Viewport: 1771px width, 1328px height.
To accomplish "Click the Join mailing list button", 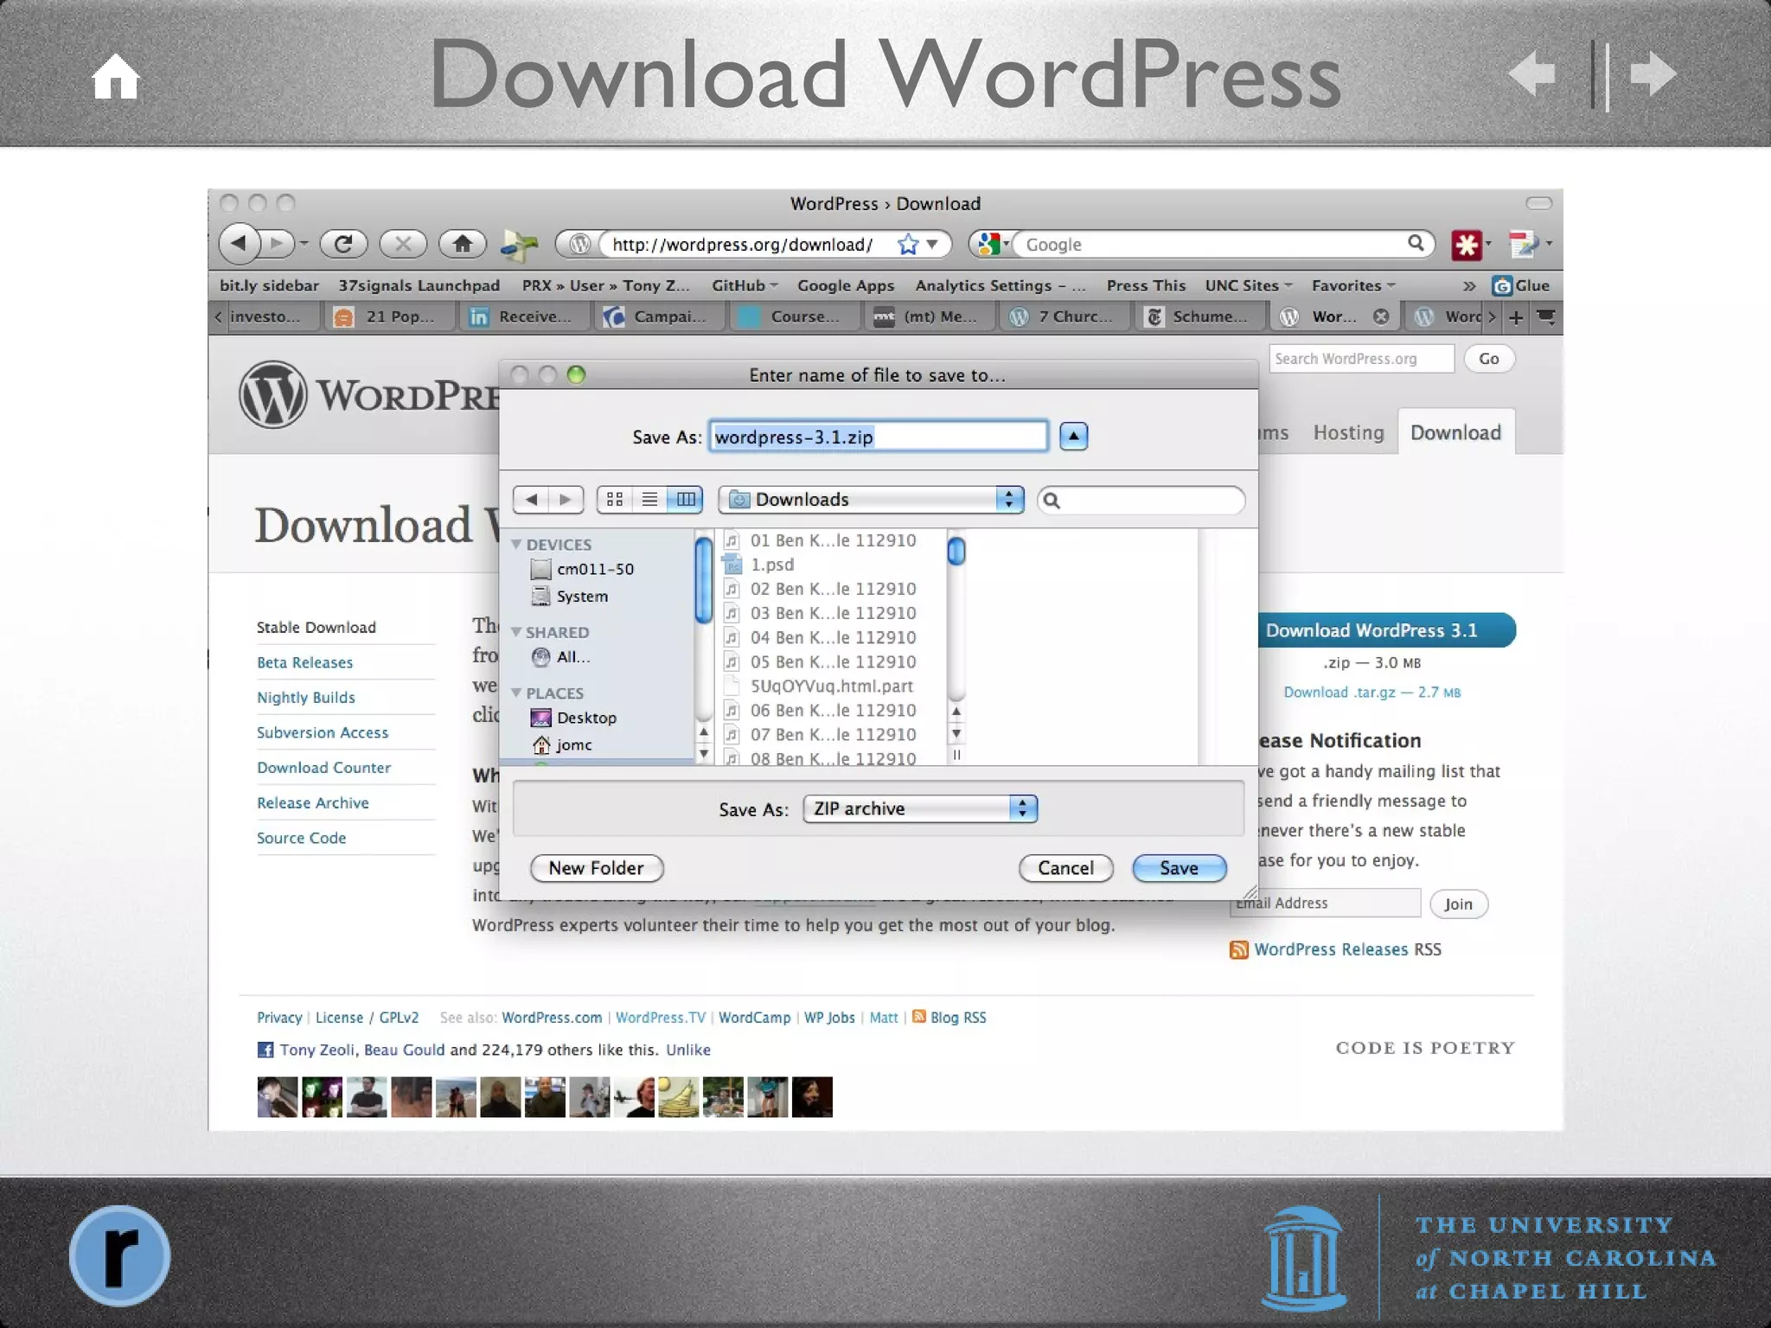I will pos(1458,904).
